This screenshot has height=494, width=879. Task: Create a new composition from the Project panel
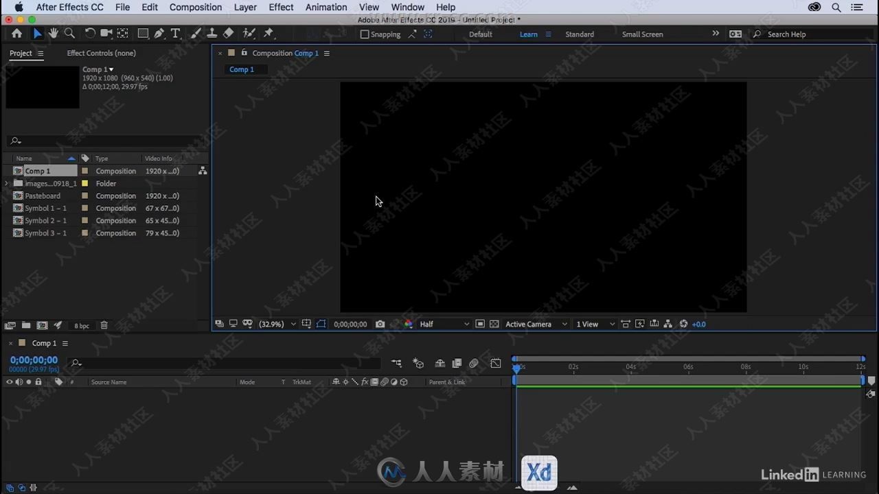click(x=42, y=325)
